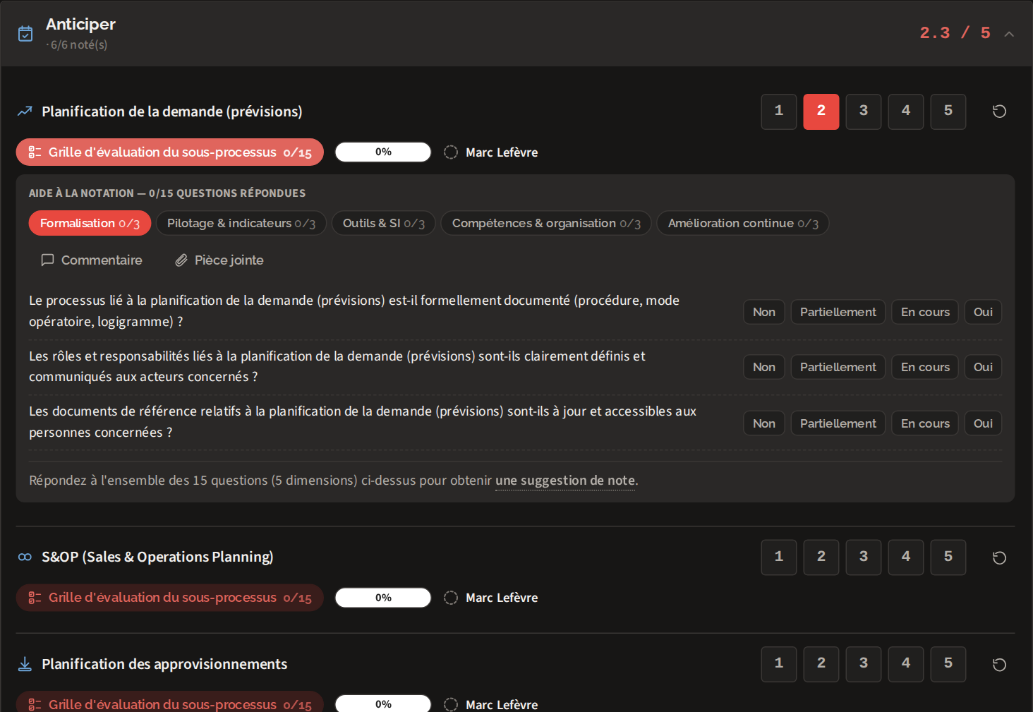Viewport: 1033px width, 712px height.
Task: Click Marc Lefèvre status circle under Planification de la demande
Action: [x=451, y=152]
